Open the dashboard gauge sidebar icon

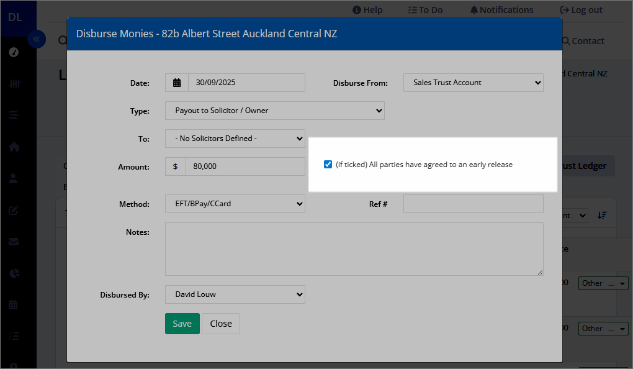(14, 52)
